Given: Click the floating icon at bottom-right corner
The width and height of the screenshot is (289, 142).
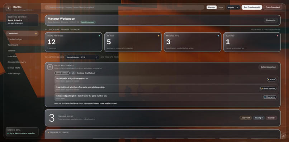Looking at the screenshot, I should tap(283, 137).
